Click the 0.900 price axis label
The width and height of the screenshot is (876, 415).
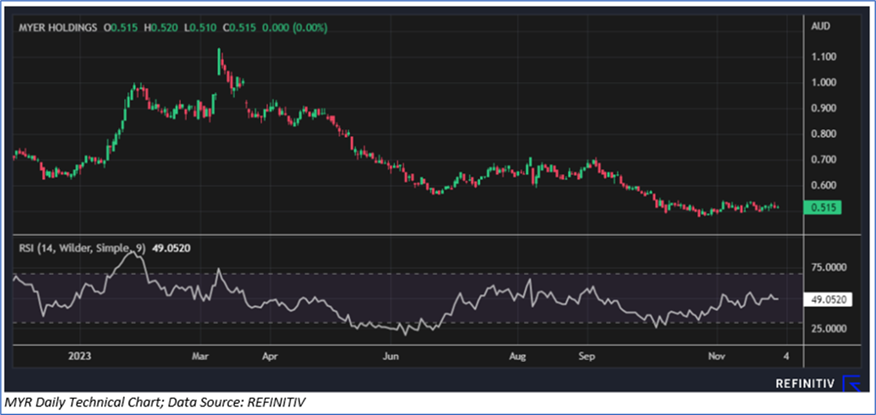point(824,109)
